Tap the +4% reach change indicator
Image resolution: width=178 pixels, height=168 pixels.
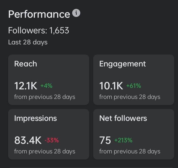[46, 86]
